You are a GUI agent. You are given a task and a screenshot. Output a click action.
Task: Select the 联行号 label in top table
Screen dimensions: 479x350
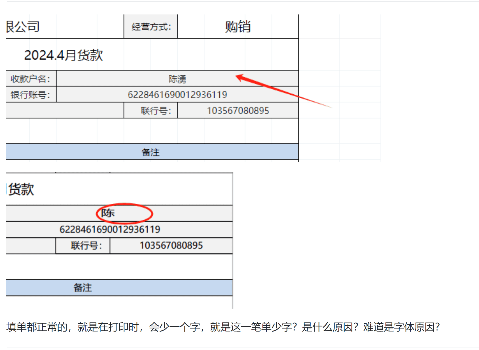tap(151, 110)
